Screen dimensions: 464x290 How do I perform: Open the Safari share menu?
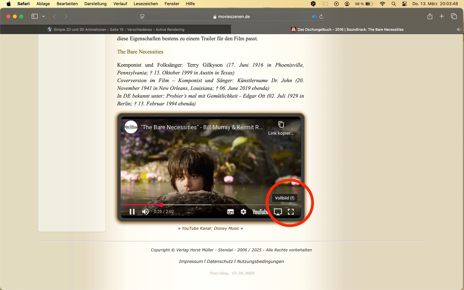tap(430, 16)
